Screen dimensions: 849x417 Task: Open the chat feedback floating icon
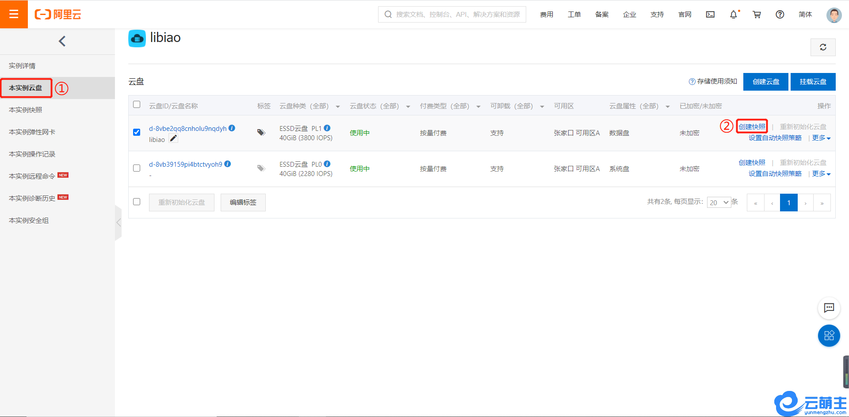tap(829, 308)
